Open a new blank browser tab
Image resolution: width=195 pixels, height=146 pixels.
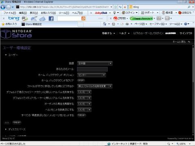[x=80, y=24]
